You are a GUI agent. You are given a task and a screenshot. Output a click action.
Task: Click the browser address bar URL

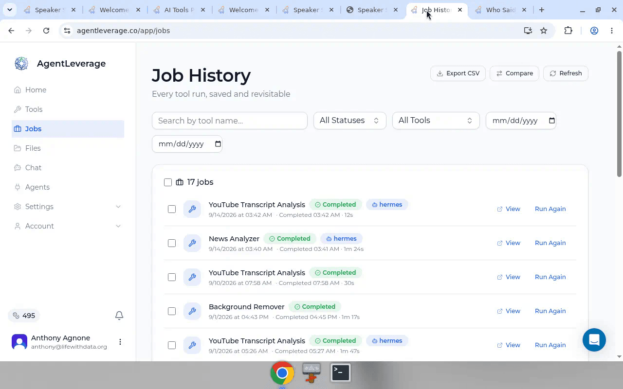tap(123, 31)
